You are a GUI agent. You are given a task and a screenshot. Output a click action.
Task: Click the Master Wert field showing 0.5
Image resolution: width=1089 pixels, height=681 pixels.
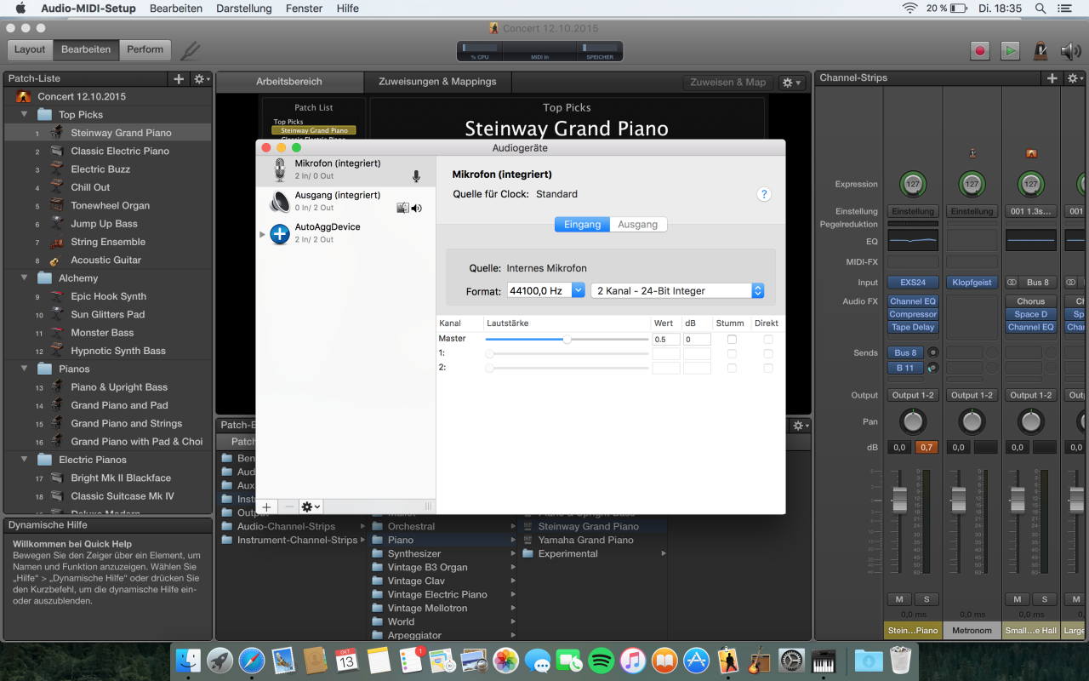(x=666, y=340)
